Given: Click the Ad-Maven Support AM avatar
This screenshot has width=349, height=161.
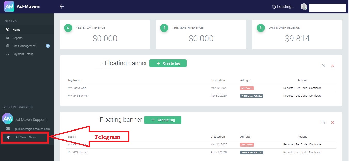Looking at the screenshot, I should tap(7, 119).
